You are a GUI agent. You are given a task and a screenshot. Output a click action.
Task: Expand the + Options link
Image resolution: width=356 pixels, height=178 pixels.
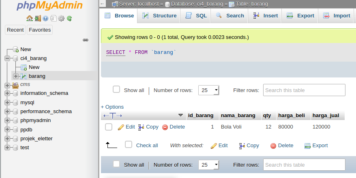click(112, 107)
